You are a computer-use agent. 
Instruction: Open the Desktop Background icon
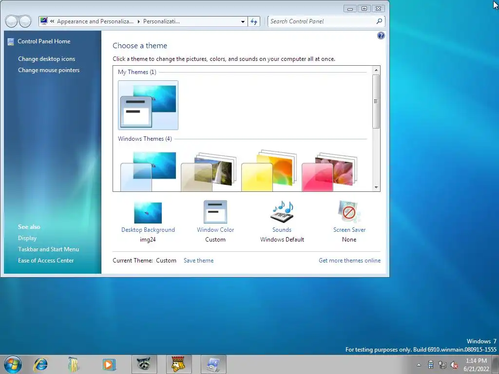tap(148, 212)
